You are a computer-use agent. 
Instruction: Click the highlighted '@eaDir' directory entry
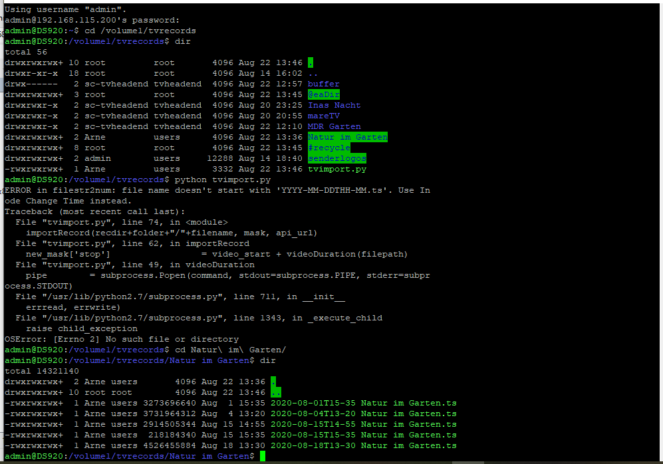tap(323, 94)
